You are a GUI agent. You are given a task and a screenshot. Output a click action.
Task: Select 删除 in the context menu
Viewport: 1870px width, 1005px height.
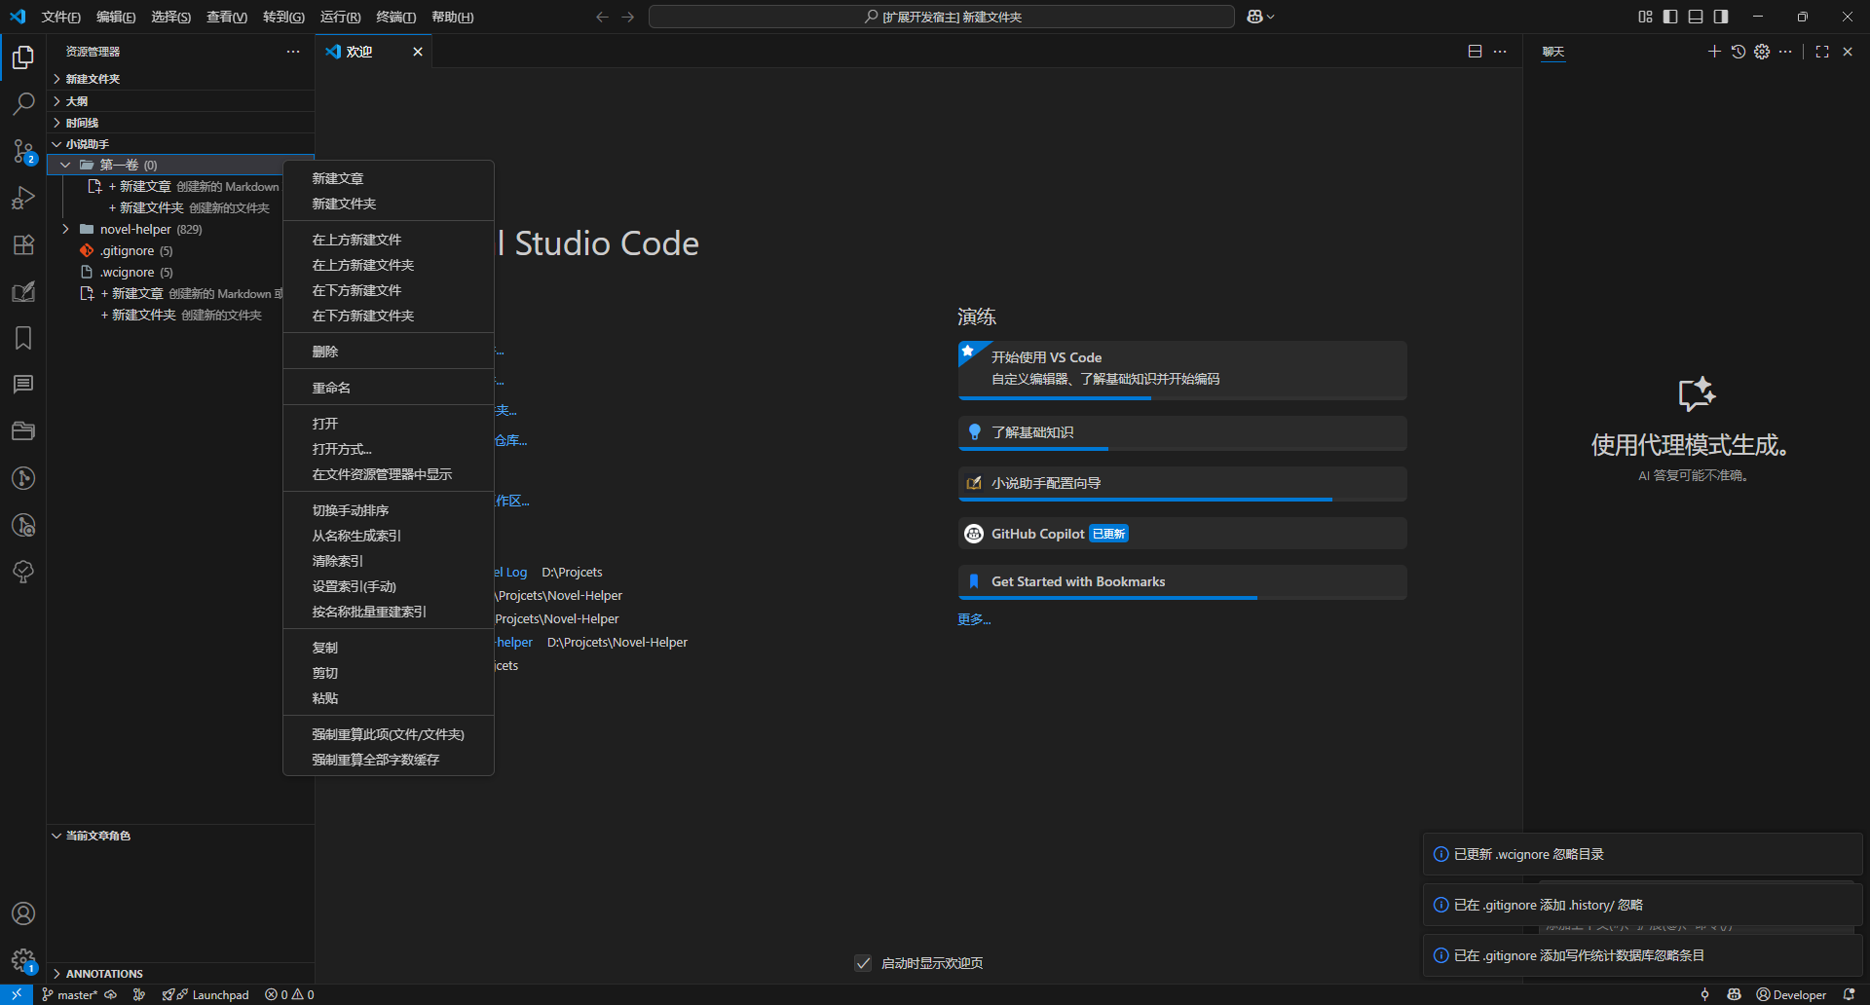pyautogui.click(x=325, y=352)
